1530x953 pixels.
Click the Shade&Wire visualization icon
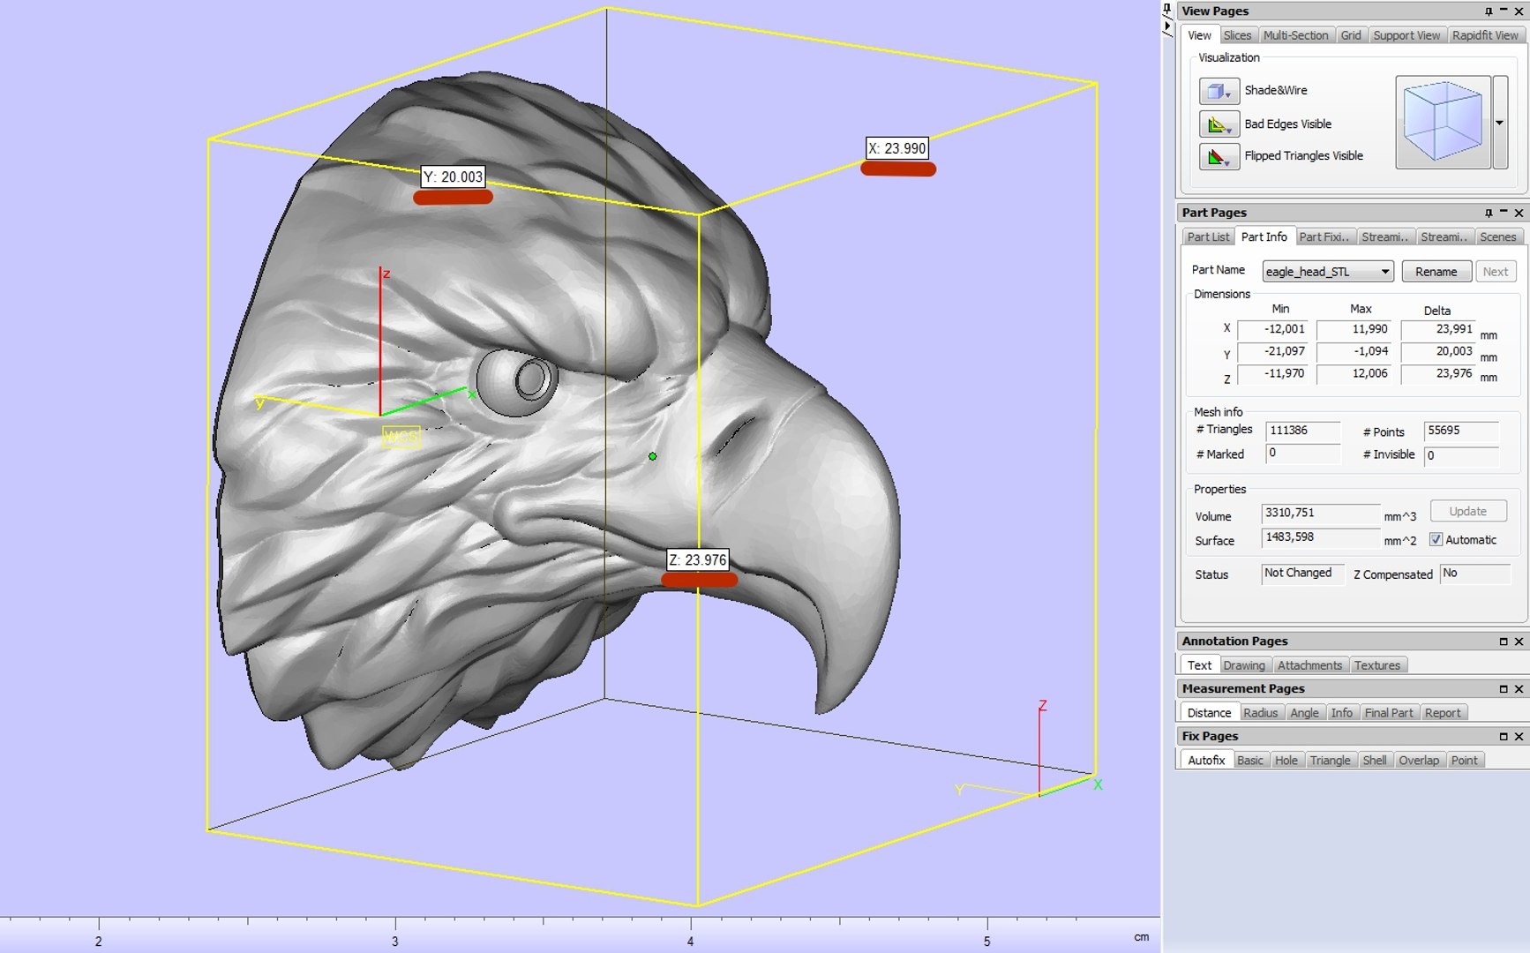1219,91
